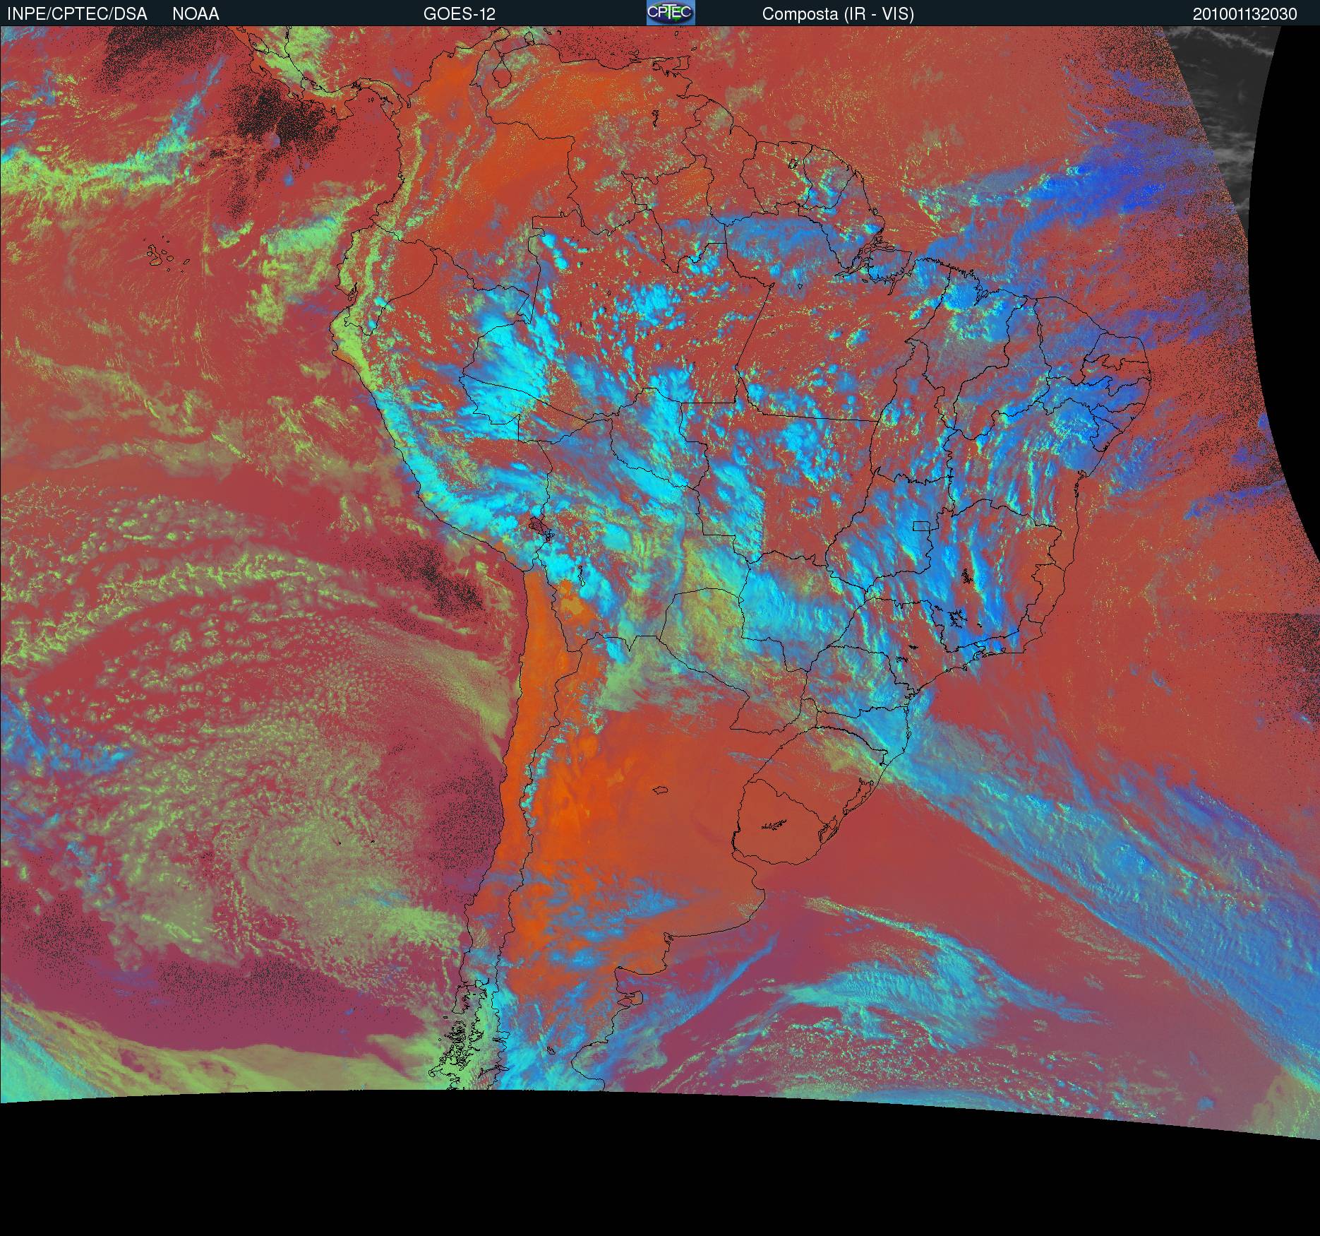Click the CPTEC logo in the header

[671, 13]
